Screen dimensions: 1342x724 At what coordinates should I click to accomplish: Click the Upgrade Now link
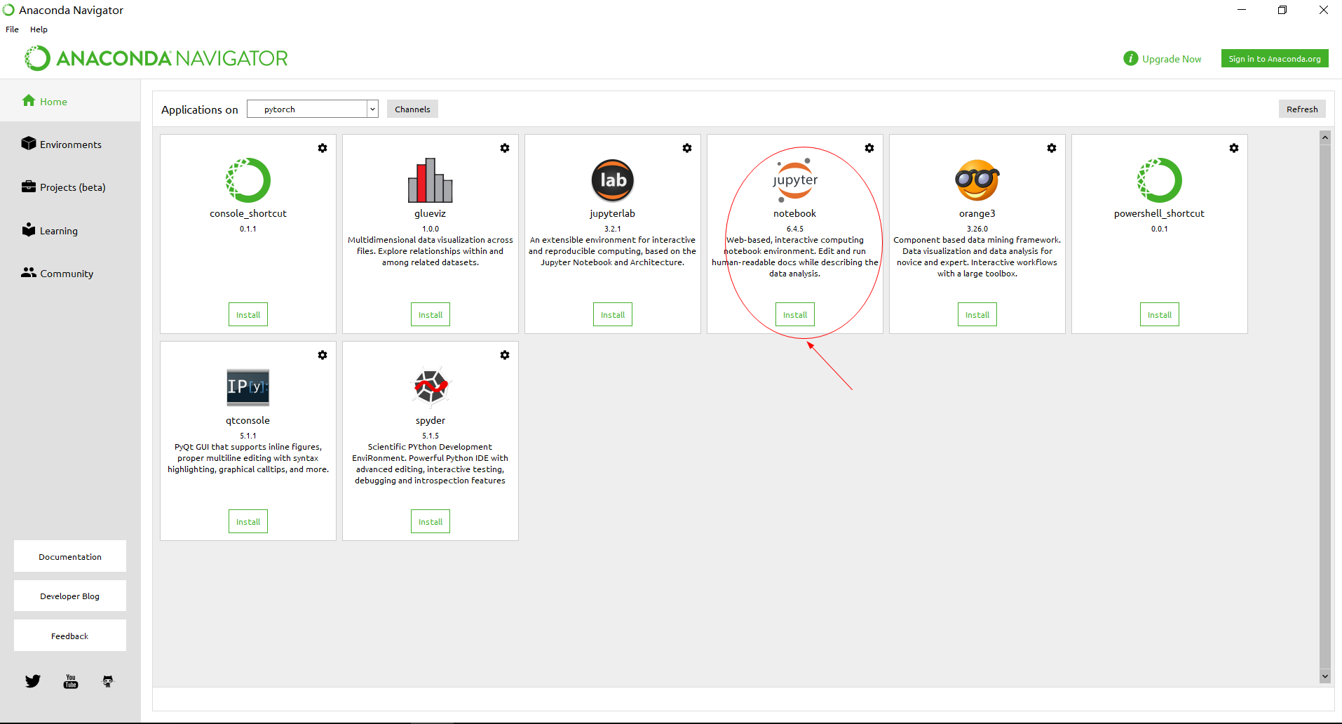[x=1172, y=59]
